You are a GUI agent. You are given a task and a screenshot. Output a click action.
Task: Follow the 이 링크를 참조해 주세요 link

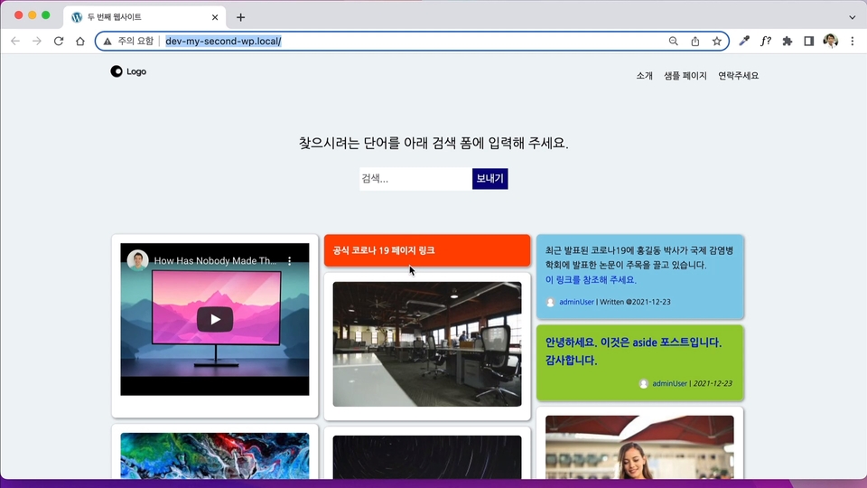(591, 280)
